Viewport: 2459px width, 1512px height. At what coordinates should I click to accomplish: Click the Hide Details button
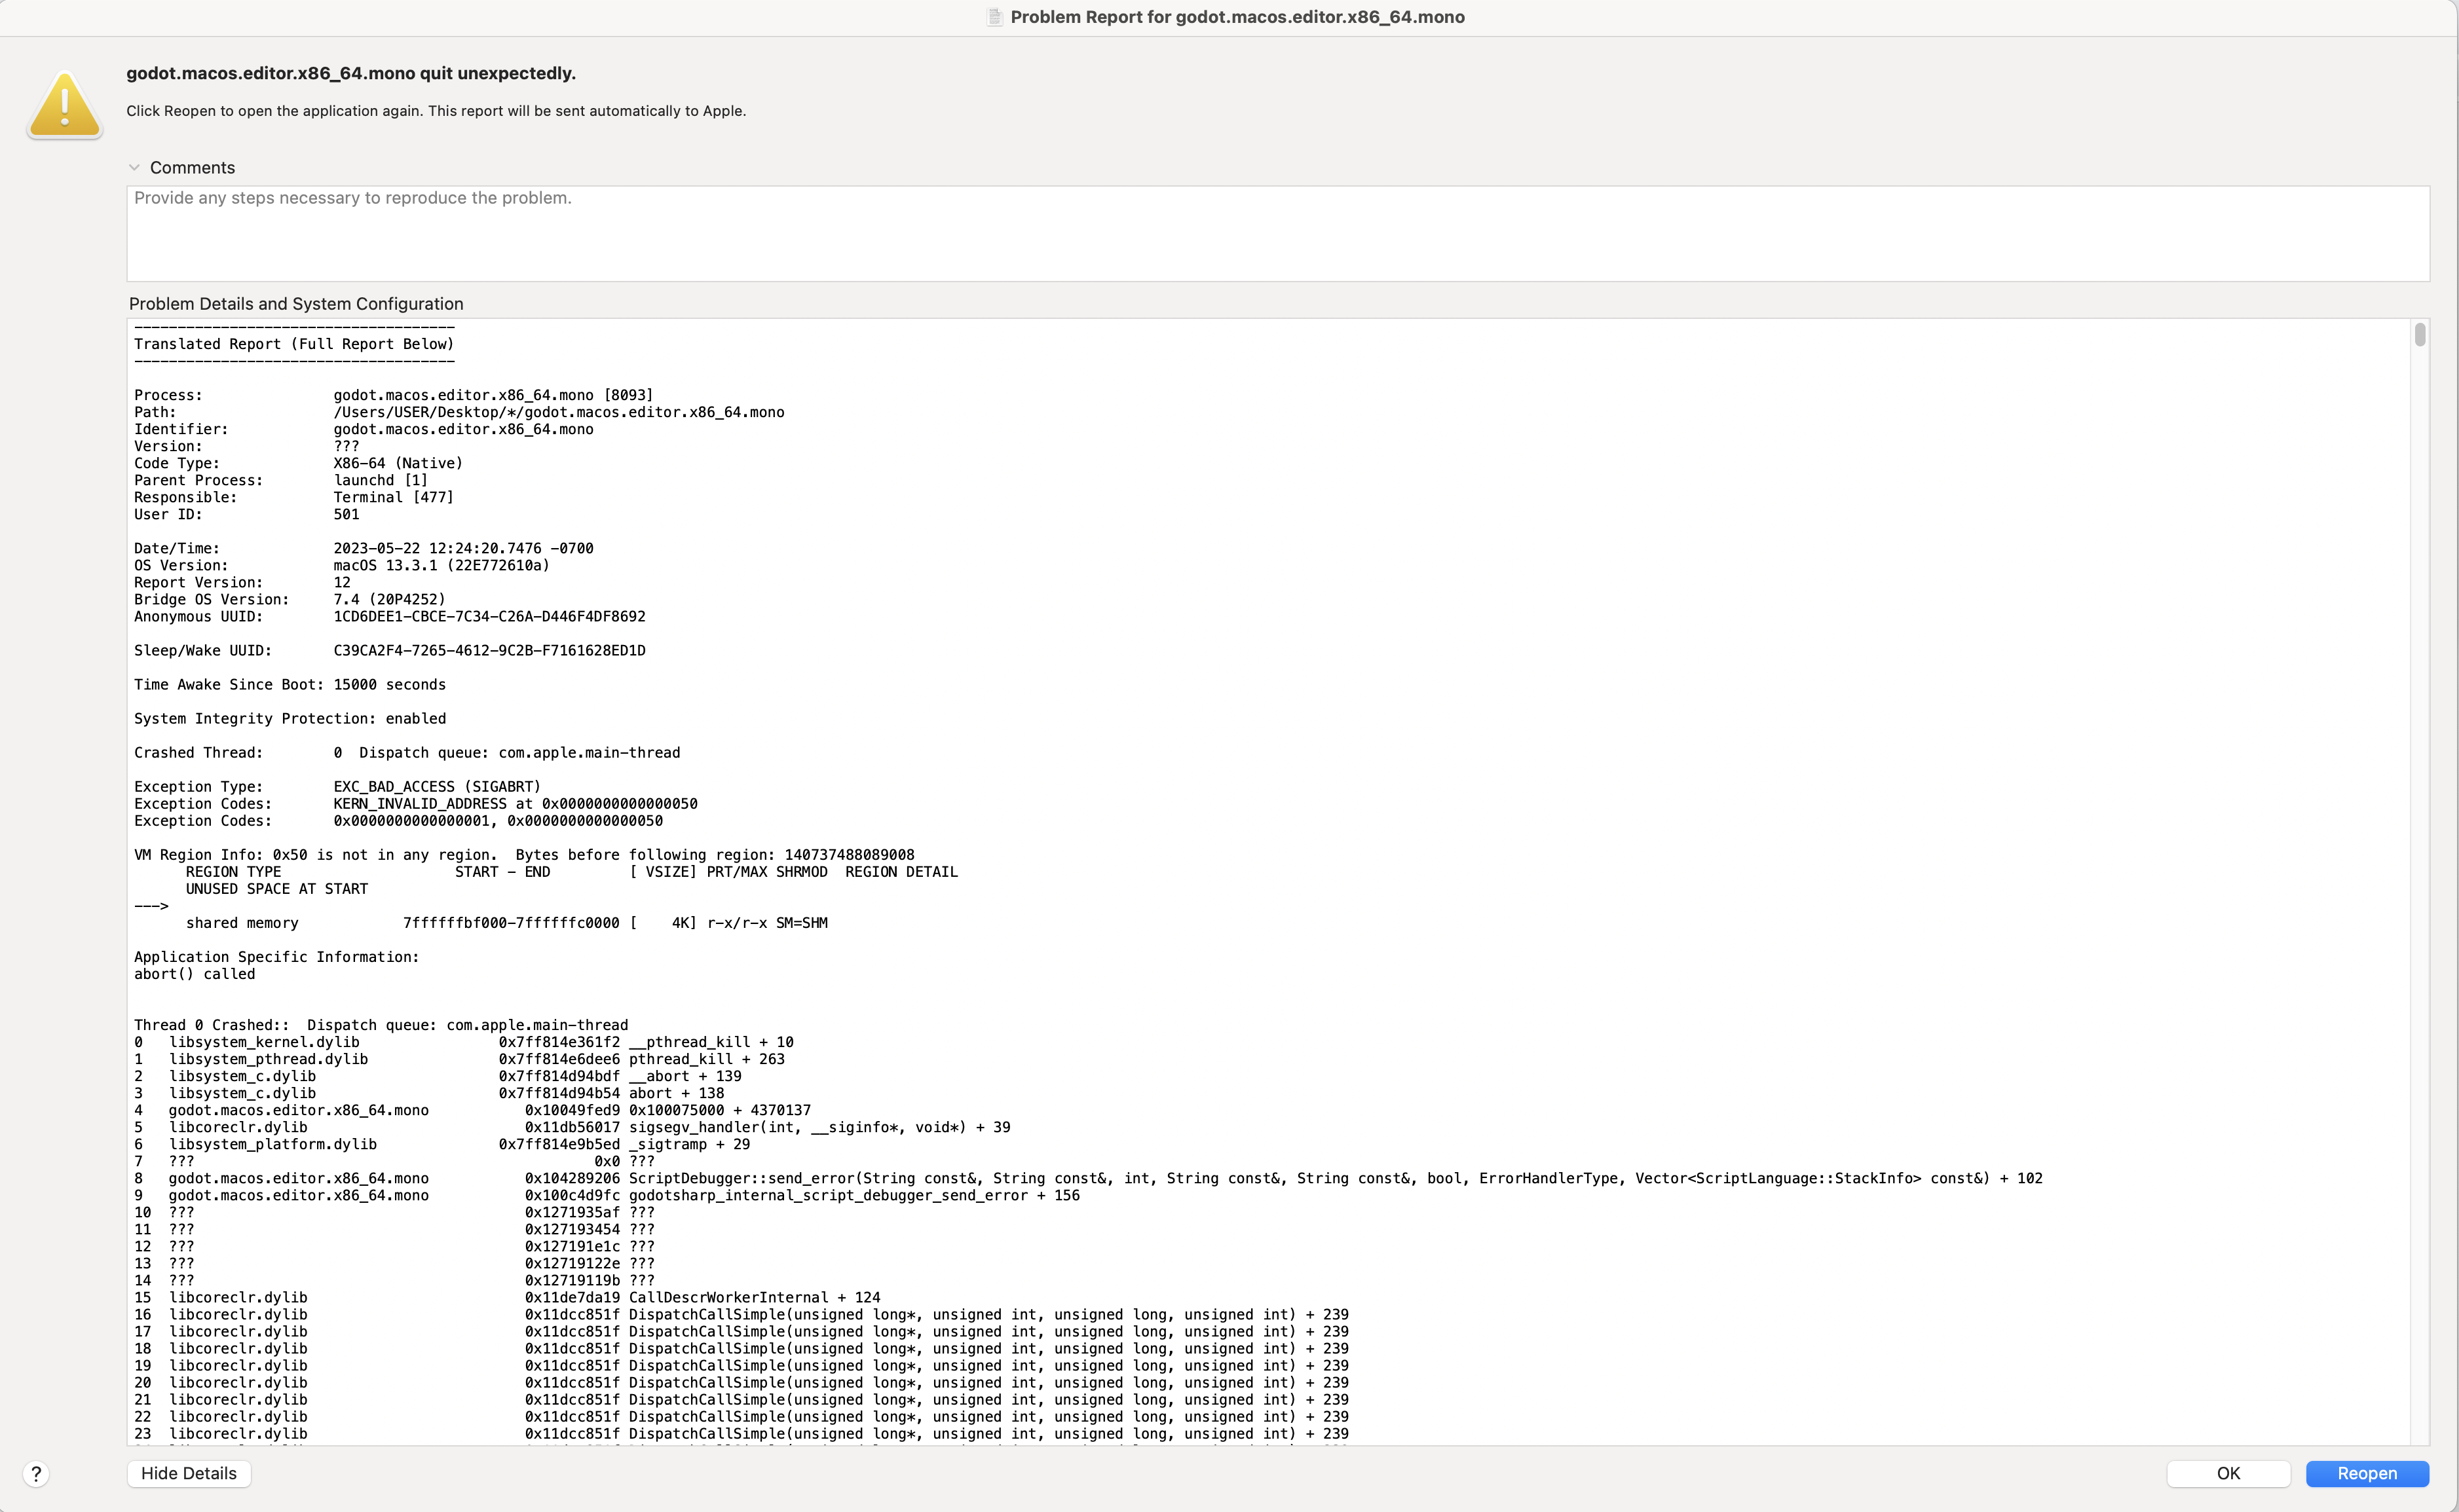click(188, 1473)
